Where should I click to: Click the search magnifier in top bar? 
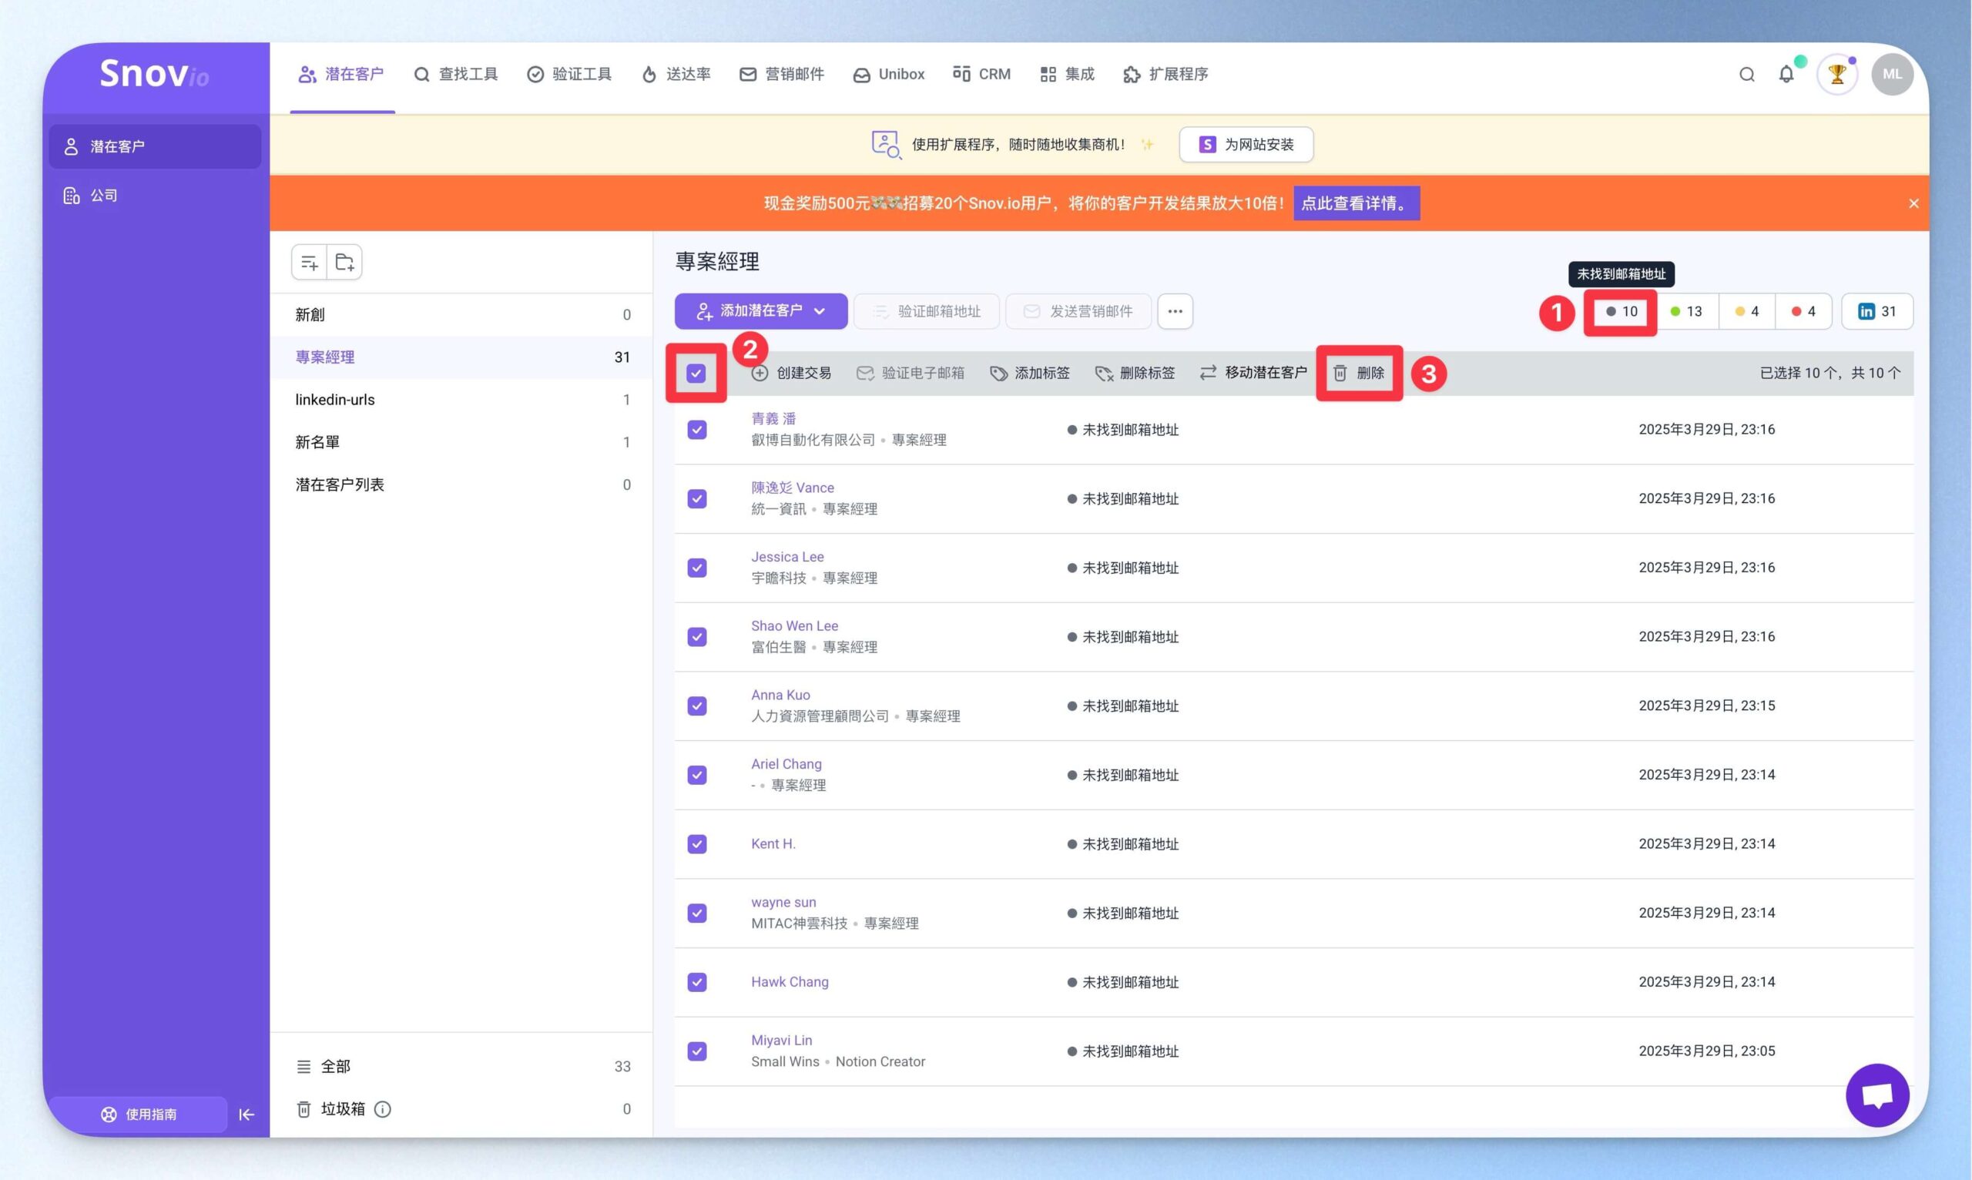pyautogui.click(x=1746, y=74)
